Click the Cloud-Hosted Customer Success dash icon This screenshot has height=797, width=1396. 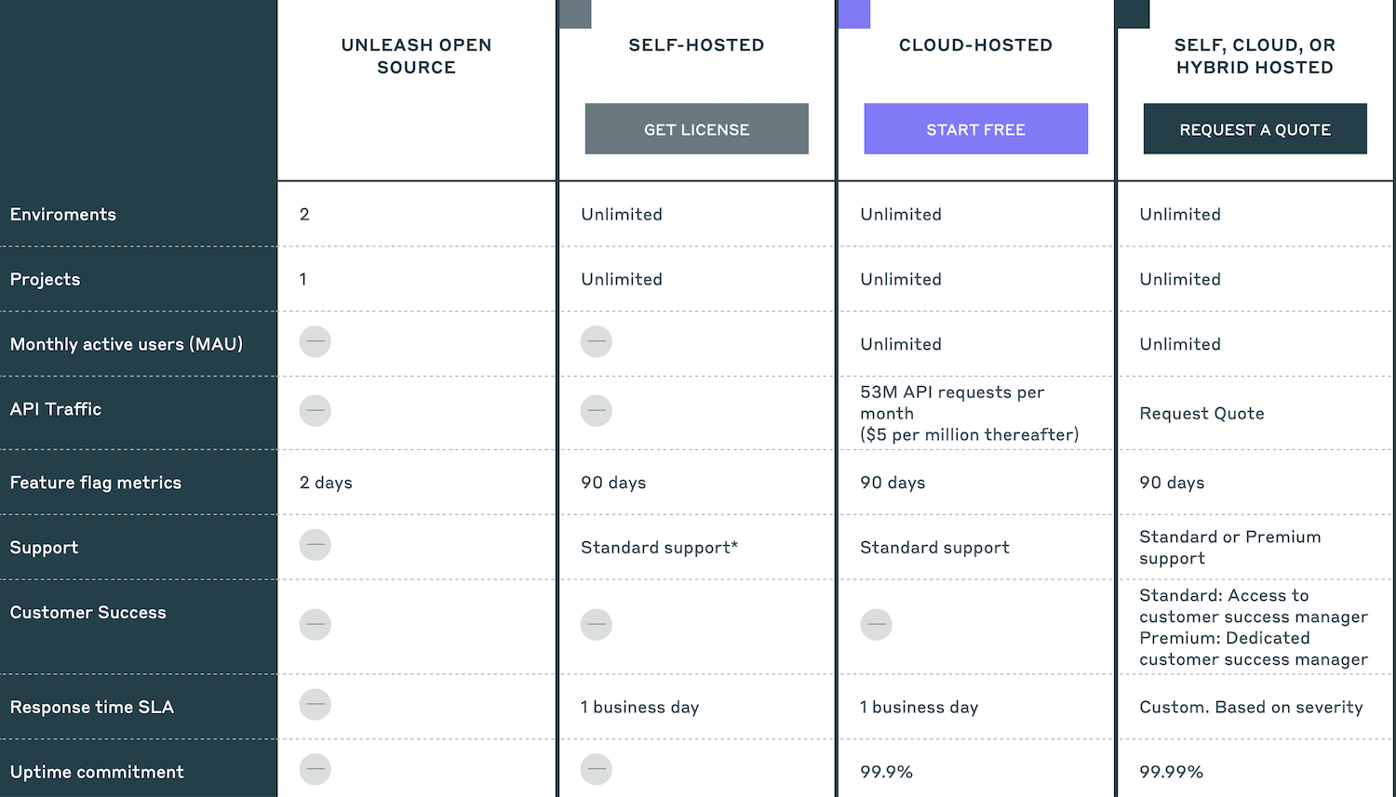pyautogui.click(x=876, y=625)
